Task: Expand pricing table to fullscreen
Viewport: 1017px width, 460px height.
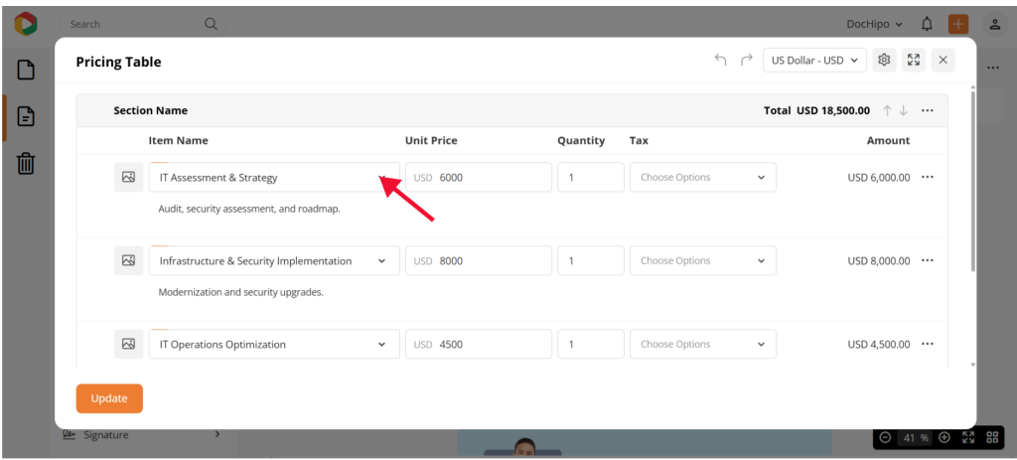Action: pyautogui.click(x=914, y=61)
